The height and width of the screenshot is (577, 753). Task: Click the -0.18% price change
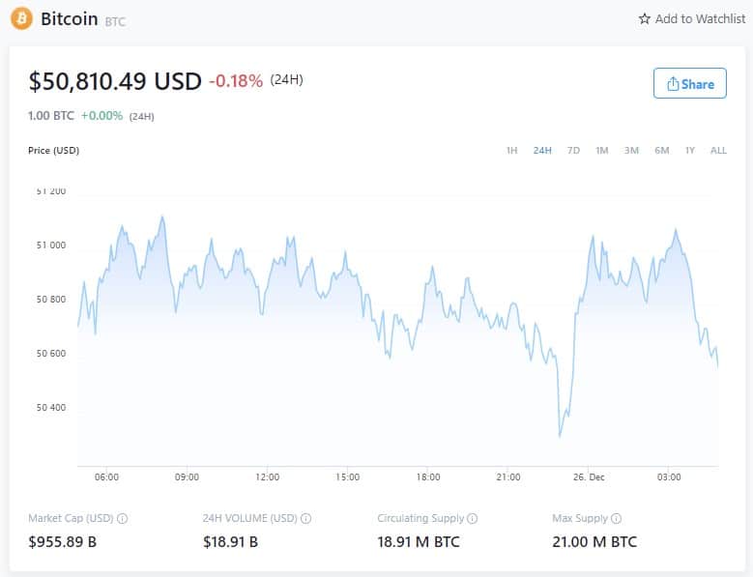236,81
